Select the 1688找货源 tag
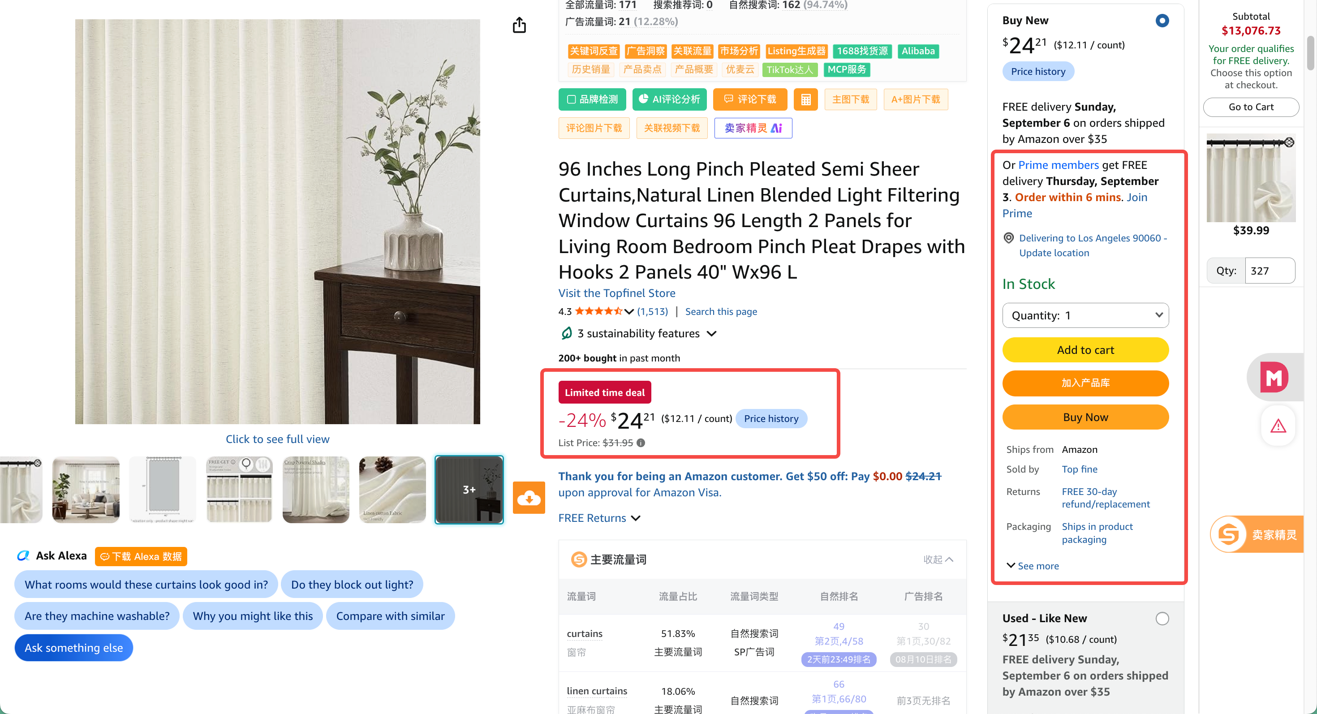This screenshot has height=714, width=1317. tap(862, 51)
